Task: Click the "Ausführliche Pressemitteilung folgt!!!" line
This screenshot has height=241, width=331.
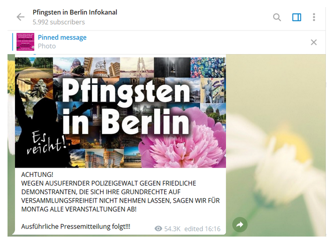Action: tap(76, 226)
